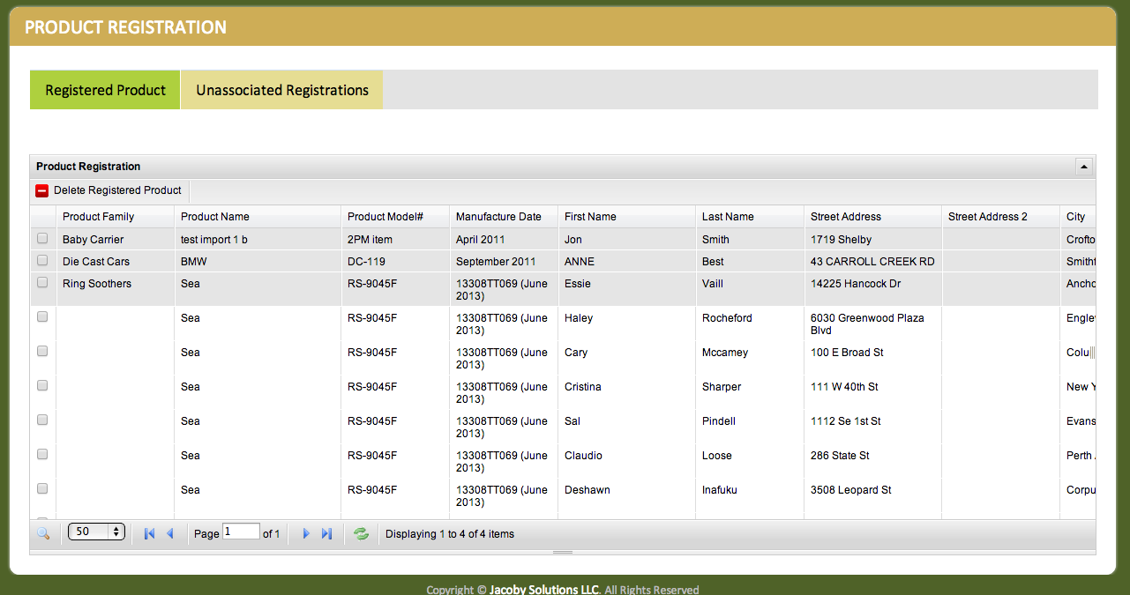Tick the checkbox for the Baby Carrier row

point(42,238)
